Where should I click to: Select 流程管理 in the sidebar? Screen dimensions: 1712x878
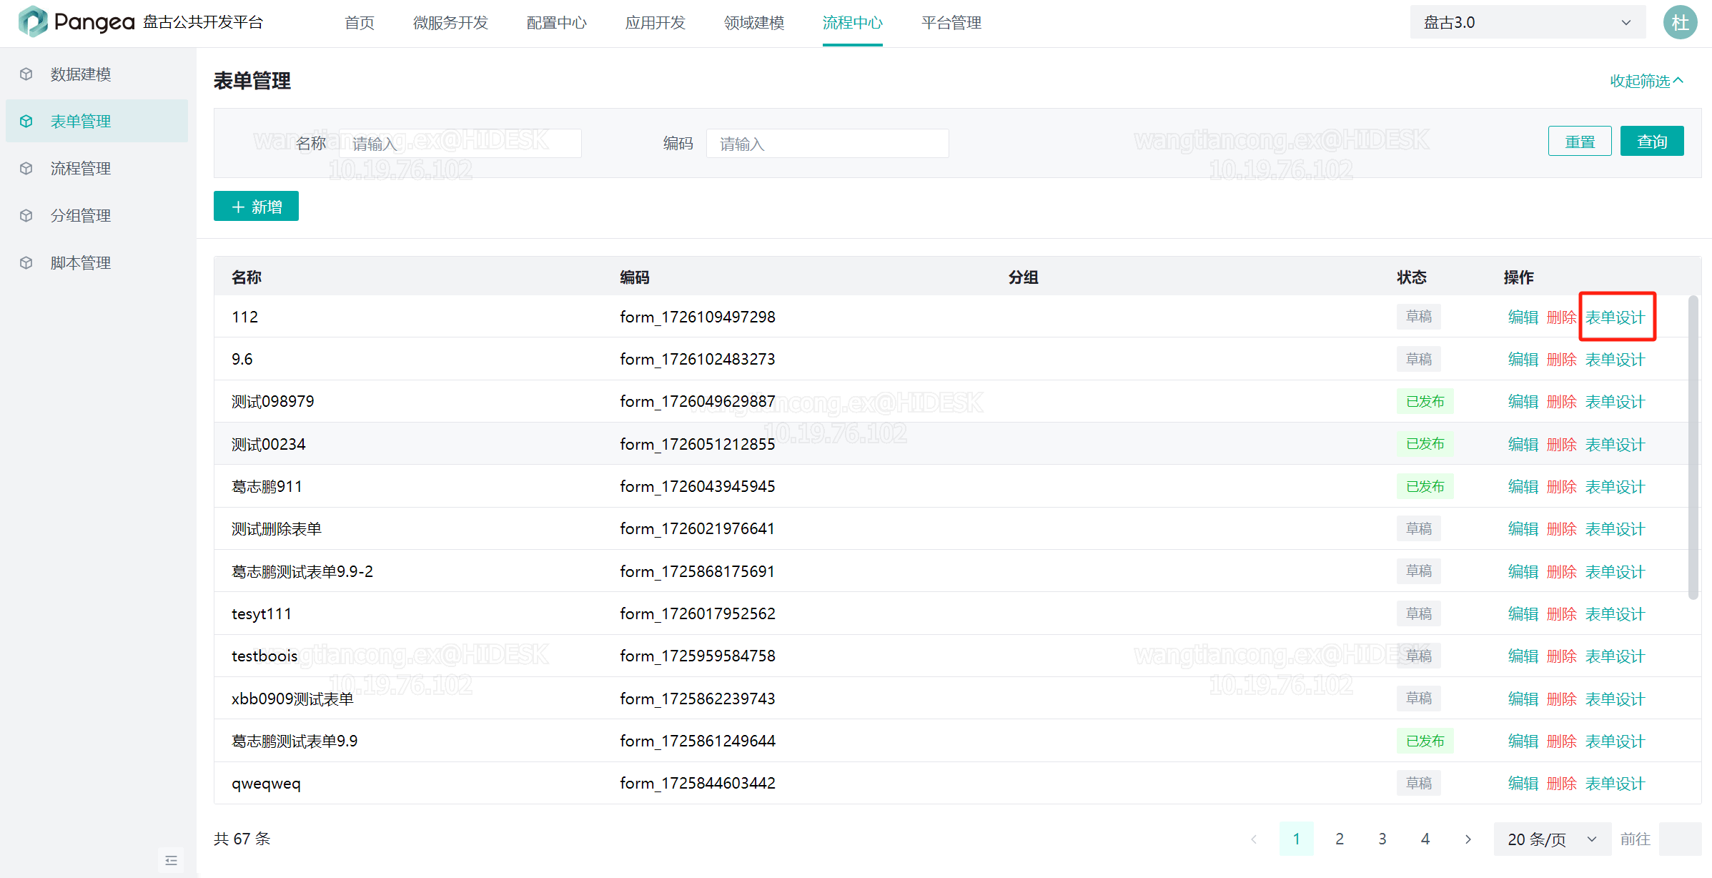(x=97, y=169)
